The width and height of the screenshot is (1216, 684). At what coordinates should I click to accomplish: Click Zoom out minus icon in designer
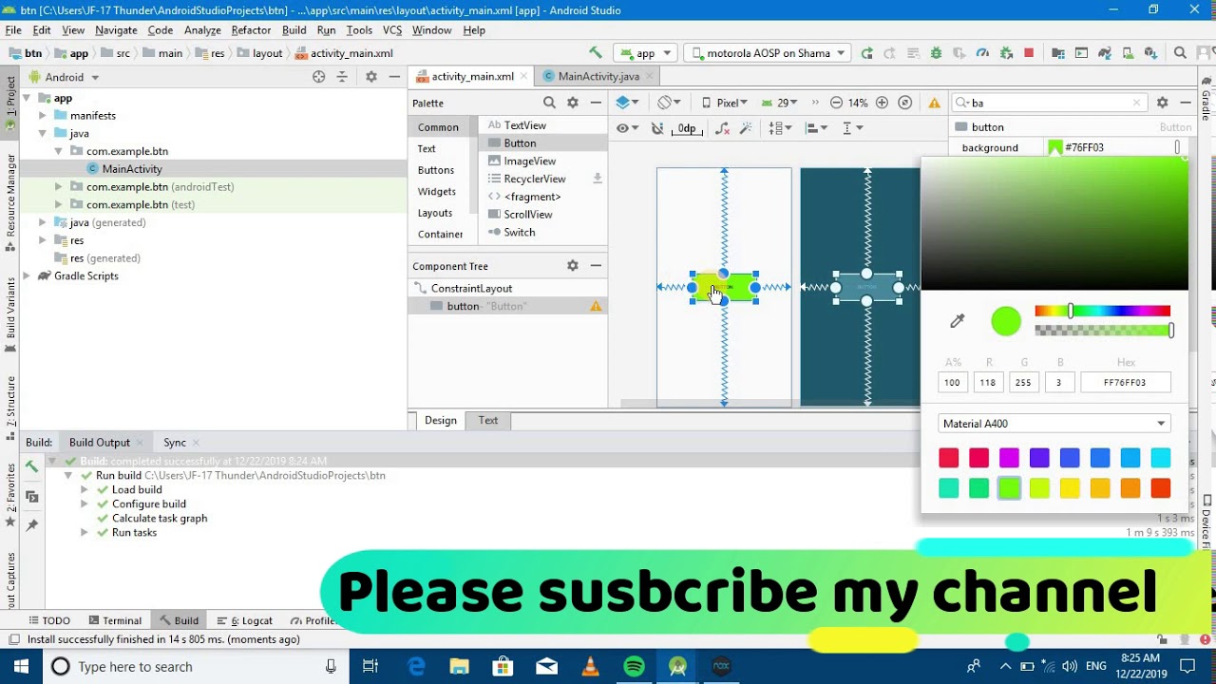[x=836, y=103]
